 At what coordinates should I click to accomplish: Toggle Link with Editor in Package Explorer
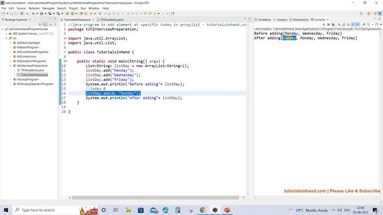coord(45,24)
